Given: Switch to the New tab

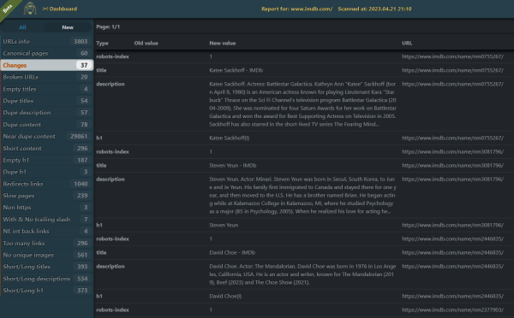Looking at the screenshot, I should (68, 27).
